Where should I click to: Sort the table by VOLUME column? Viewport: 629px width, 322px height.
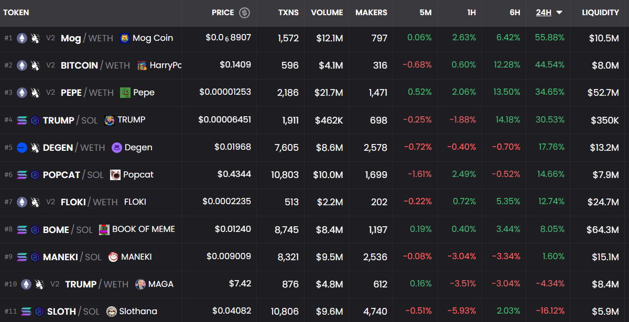click(x=327, y=13)
